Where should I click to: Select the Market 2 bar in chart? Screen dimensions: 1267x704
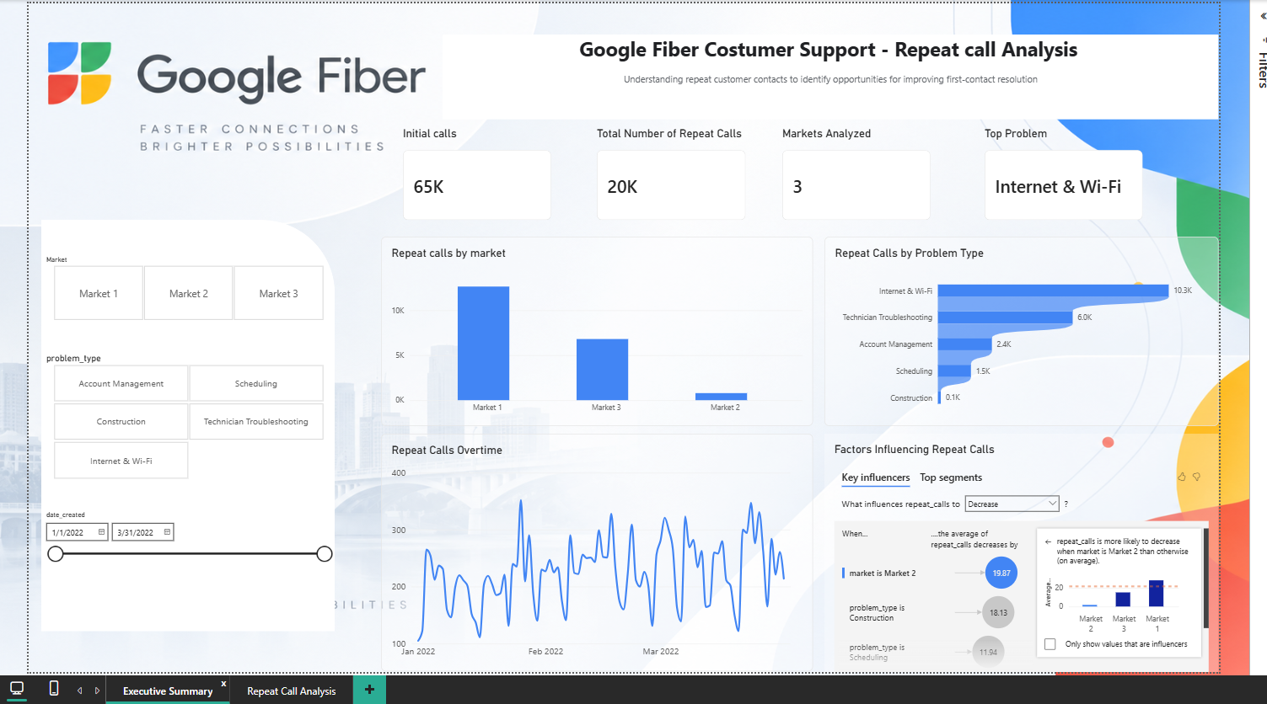click(722, 397)
